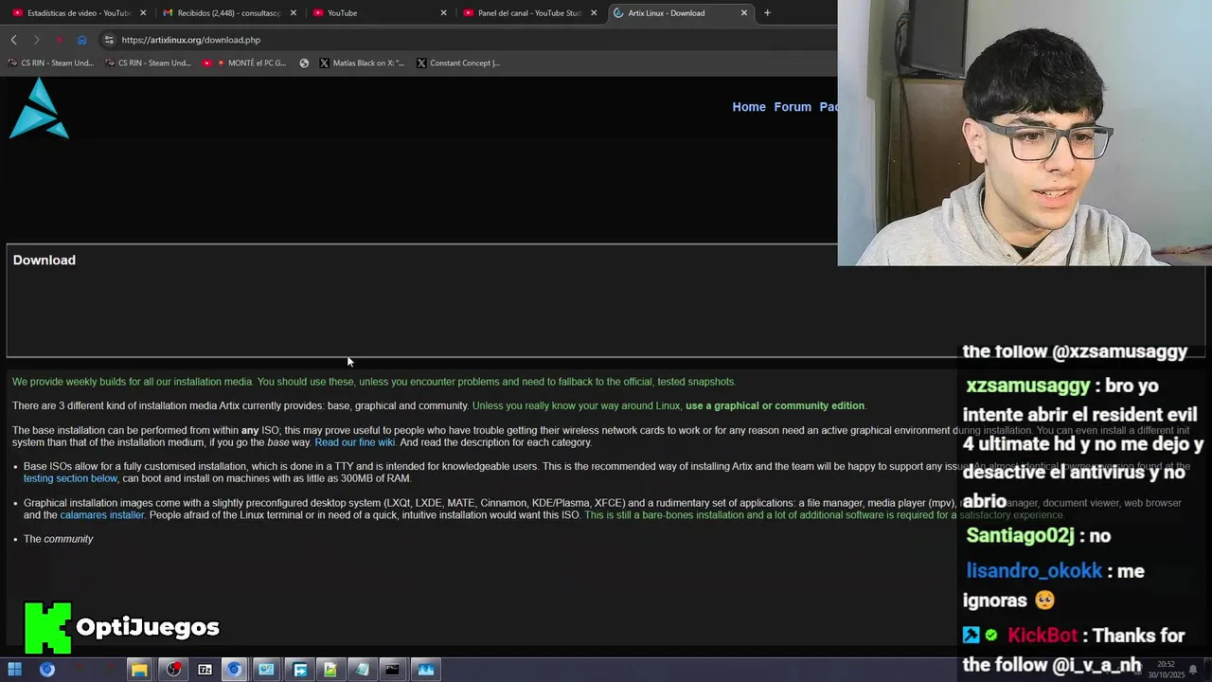Screen dimensions: 1212x682
Task: Click the Artix Linux logo
Action: (39, 109)
